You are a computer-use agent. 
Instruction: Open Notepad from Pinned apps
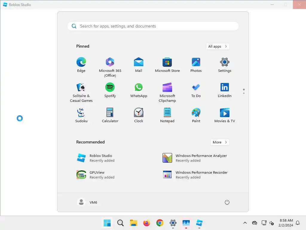pyautogui.click(x=167, y=116)
